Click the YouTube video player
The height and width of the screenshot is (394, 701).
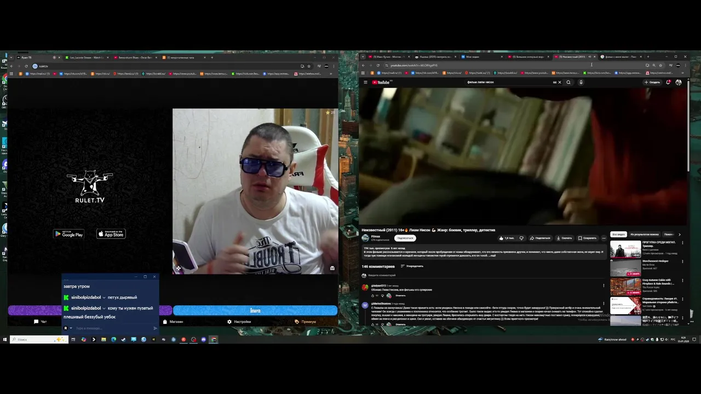tap(523, 156)
